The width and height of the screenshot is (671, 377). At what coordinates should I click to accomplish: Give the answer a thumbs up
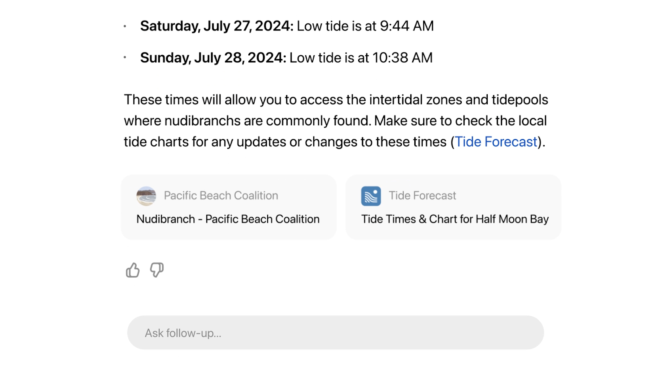[x=133, y=270]
